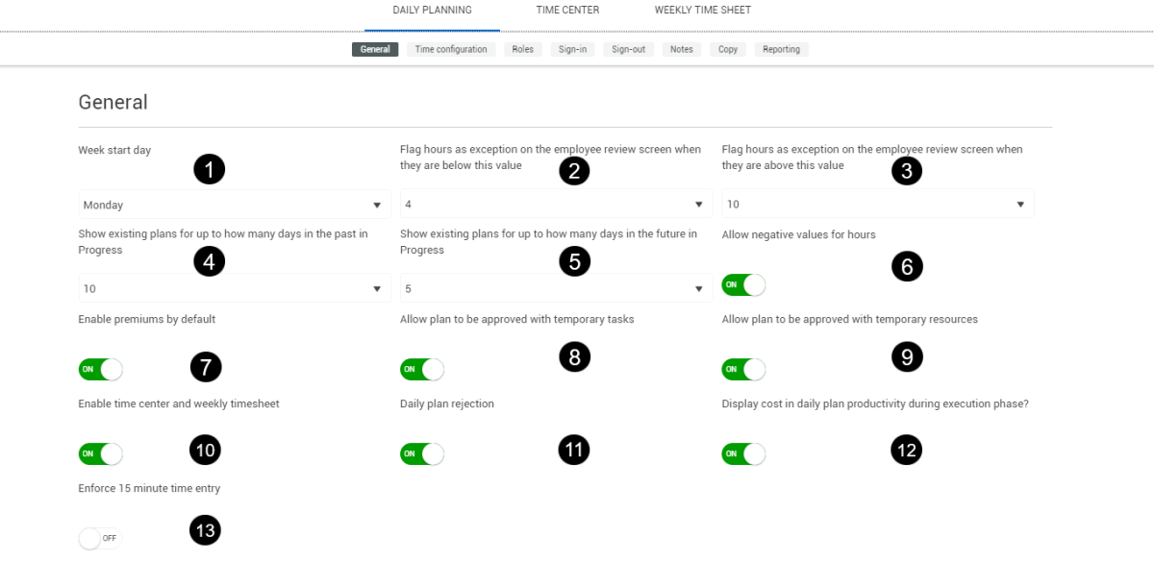The image size is (1154, 585).
Task: Open the Reporting settings section
Action: point(781,50)
